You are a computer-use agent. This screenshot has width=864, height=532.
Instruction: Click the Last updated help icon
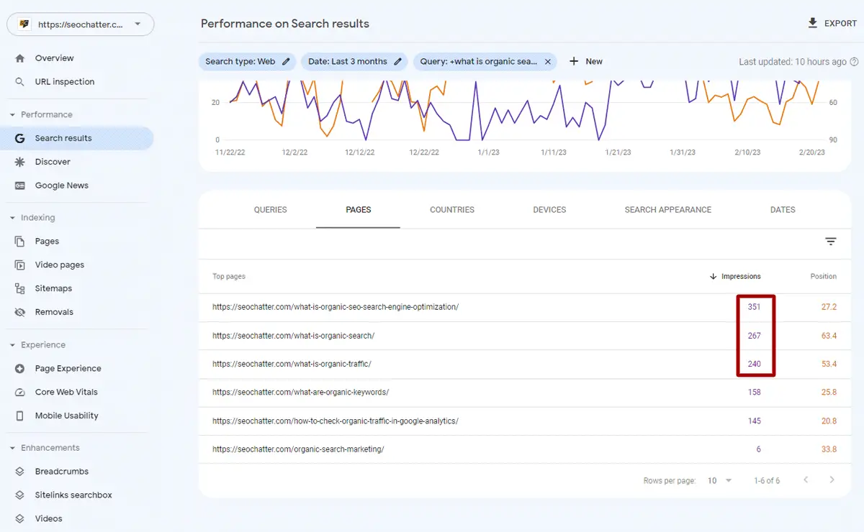(854, 62)
